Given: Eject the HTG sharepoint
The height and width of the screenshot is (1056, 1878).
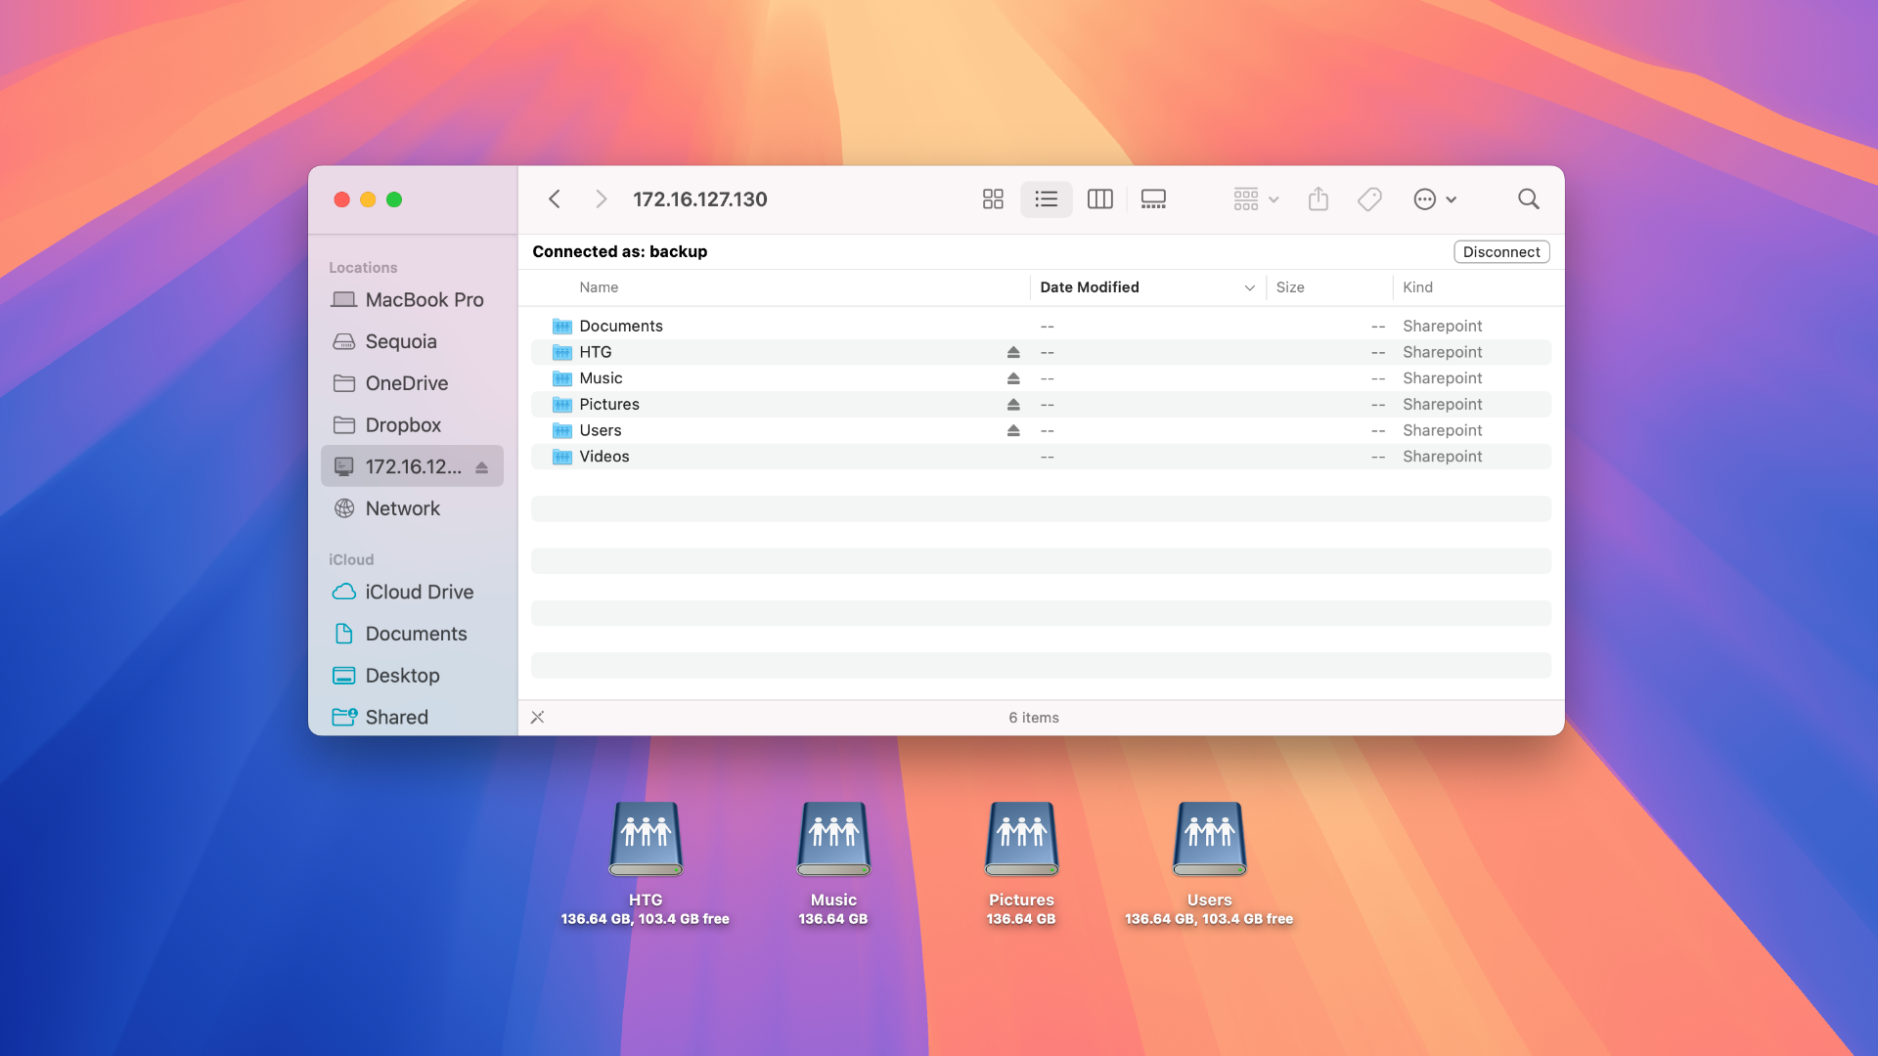Looking at the screenshot, I should (x=1013, y=351).
